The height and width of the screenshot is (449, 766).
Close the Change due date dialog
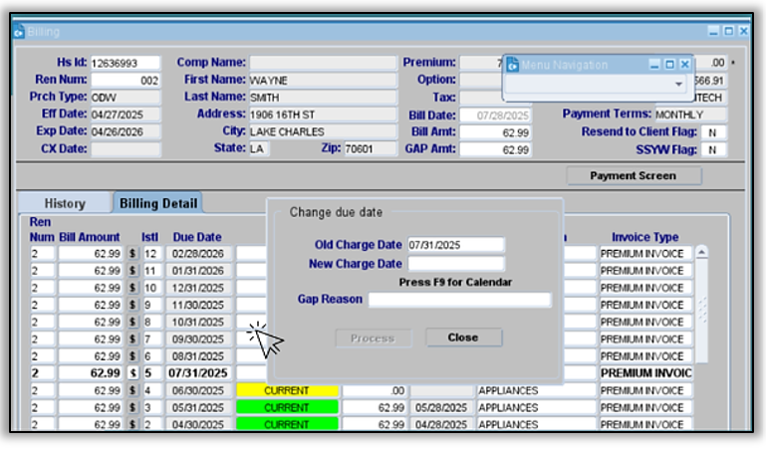click(x=462, y=337)
